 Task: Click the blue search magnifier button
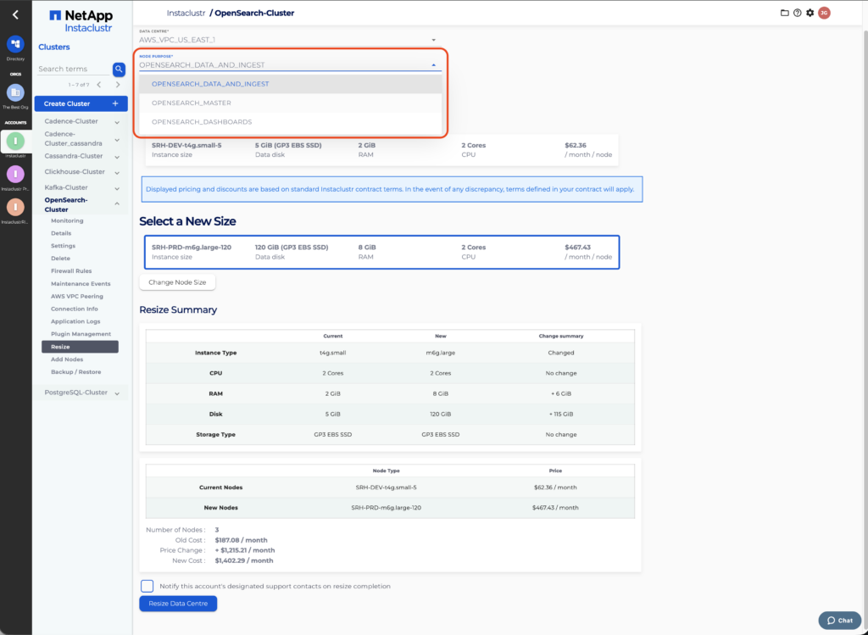119,69
